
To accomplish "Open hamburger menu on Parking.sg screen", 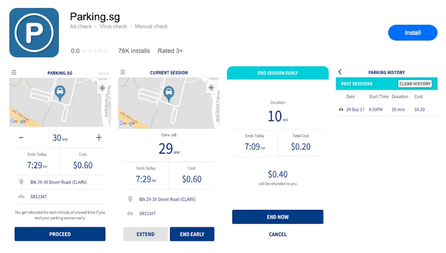I will tap(14, 73).
